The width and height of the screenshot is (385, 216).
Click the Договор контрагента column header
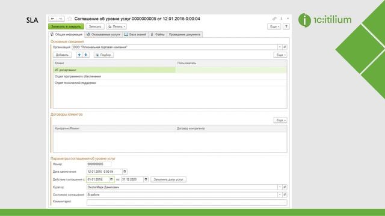tap(231, 128)
